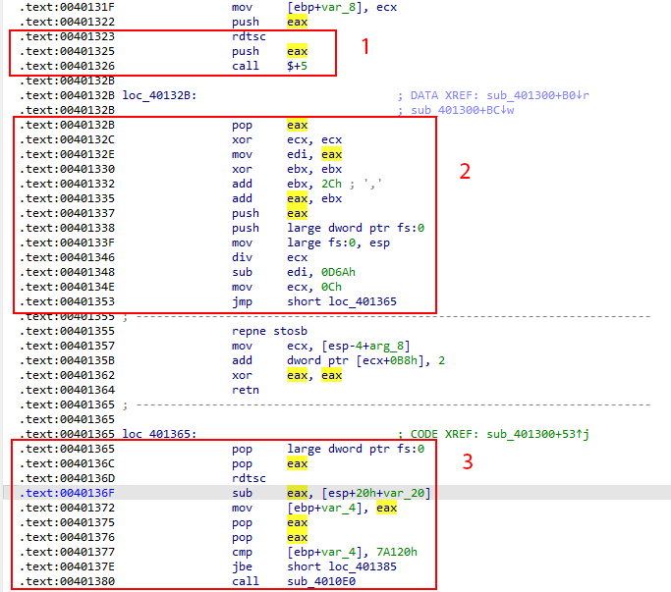Select highlighted 'sub eax, [esp+20h+var_20]' line

click(331, 493)
